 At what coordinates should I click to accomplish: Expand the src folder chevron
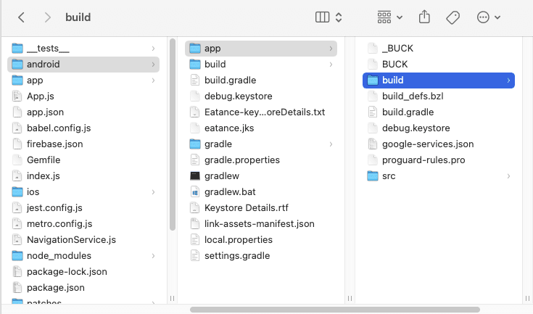pyautogui.click(x=508, y=175)
